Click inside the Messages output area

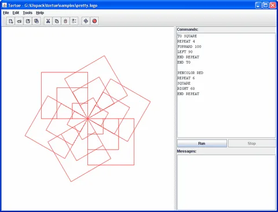[226, 182]
